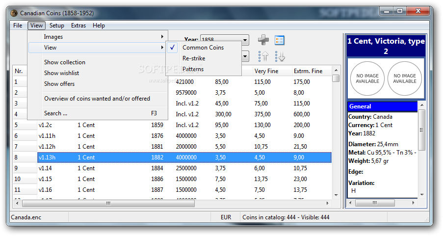
Task: Choose Show collection
Action: pos(98,62)
